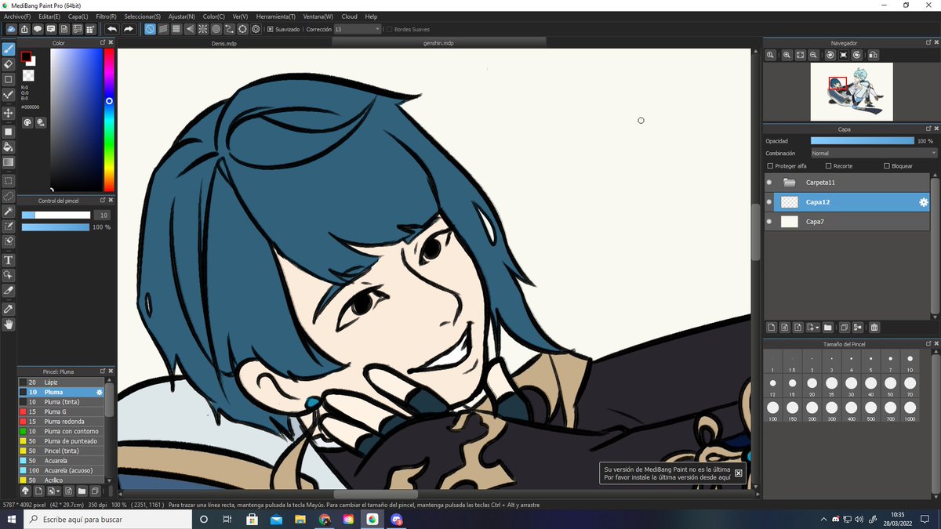This screenshot has height=529, width=941.
Task: Enable Bloquear checkbox
Action: click(x=887, y=166)
